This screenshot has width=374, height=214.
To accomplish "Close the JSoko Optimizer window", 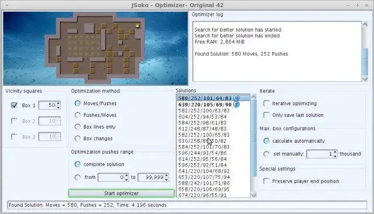I will 366,5.
